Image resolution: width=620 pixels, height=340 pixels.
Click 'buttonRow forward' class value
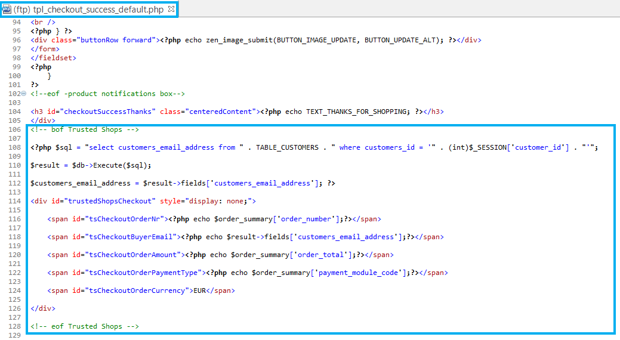click(x=116, y=41)
